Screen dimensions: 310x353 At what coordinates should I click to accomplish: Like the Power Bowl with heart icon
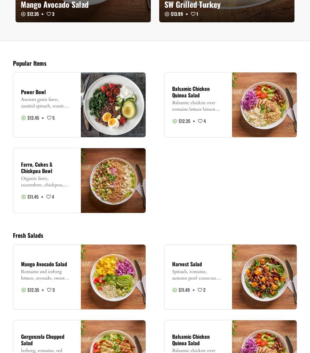pos(49,118)
